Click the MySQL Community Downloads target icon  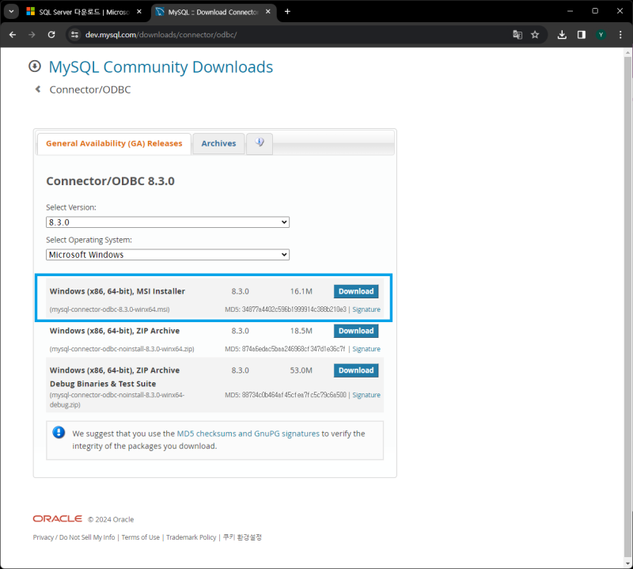[x=34, y=66]
